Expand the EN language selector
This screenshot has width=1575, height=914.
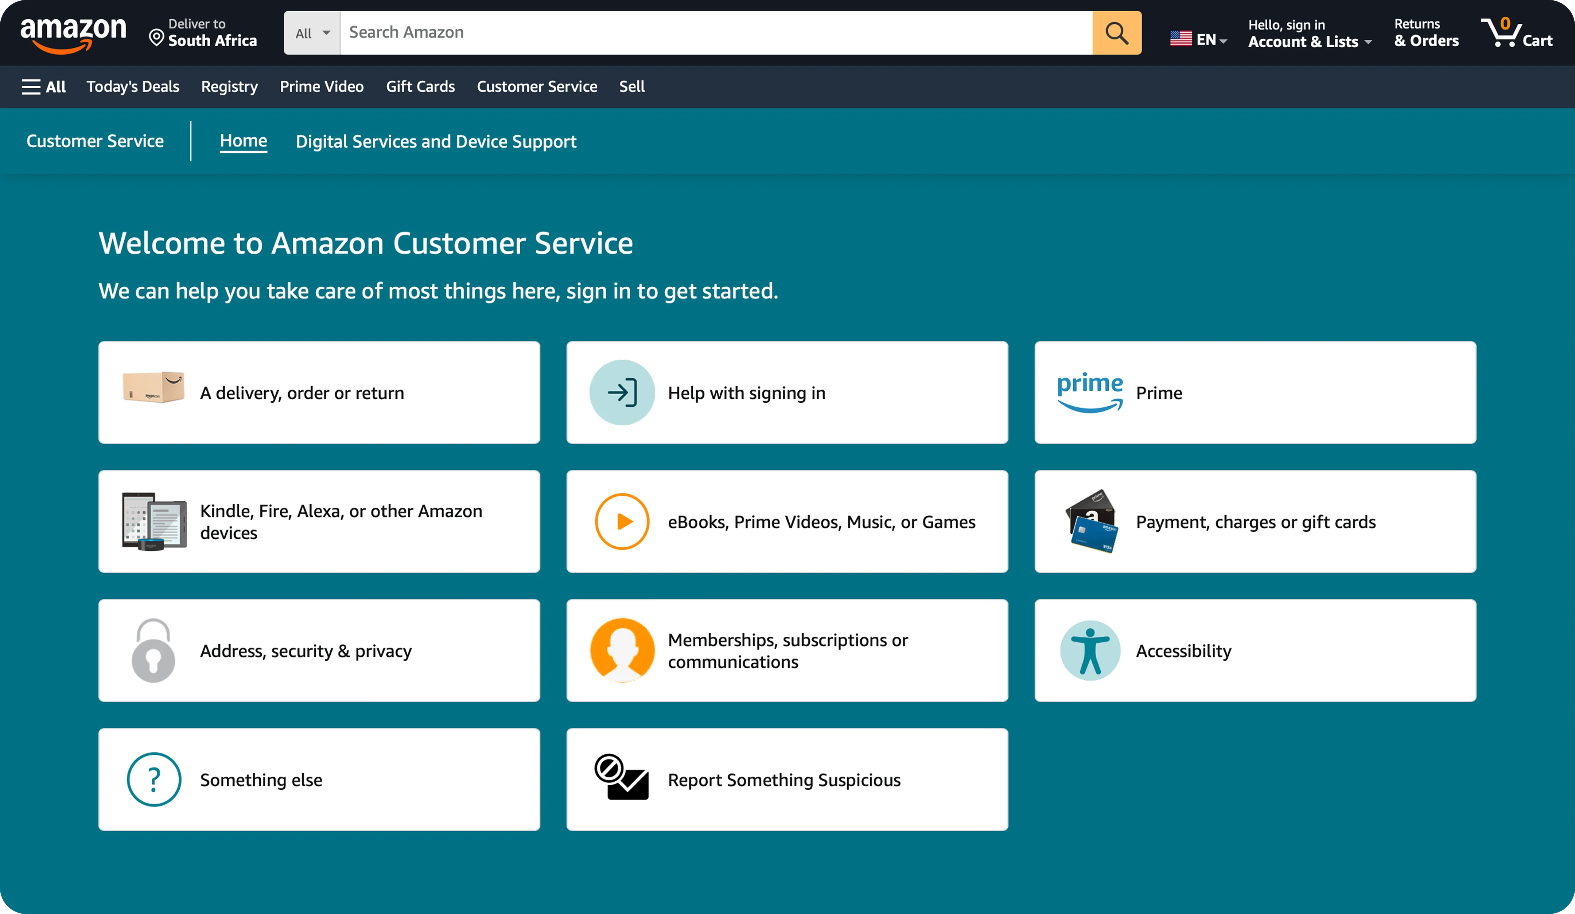(1199, 39)
